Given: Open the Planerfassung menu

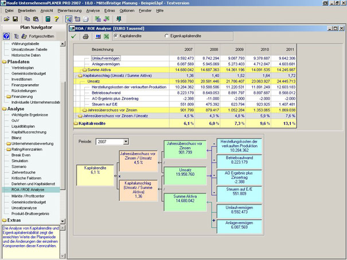Looking at the screenshot, I should pos(69,11).
